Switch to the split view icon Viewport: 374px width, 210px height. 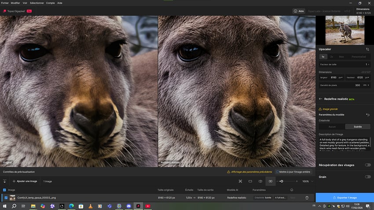pyautogui.click(x=260, y=181)
